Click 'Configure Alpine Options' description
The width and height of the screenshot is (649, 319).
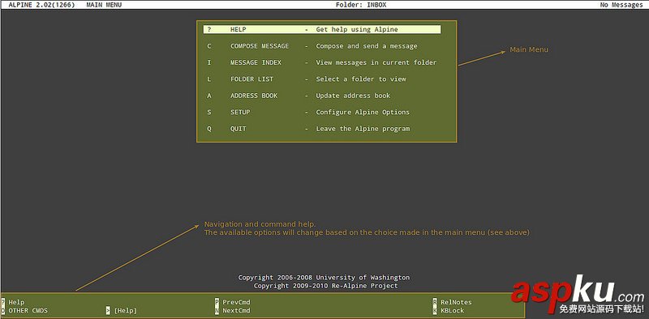(x=363, y=113)
